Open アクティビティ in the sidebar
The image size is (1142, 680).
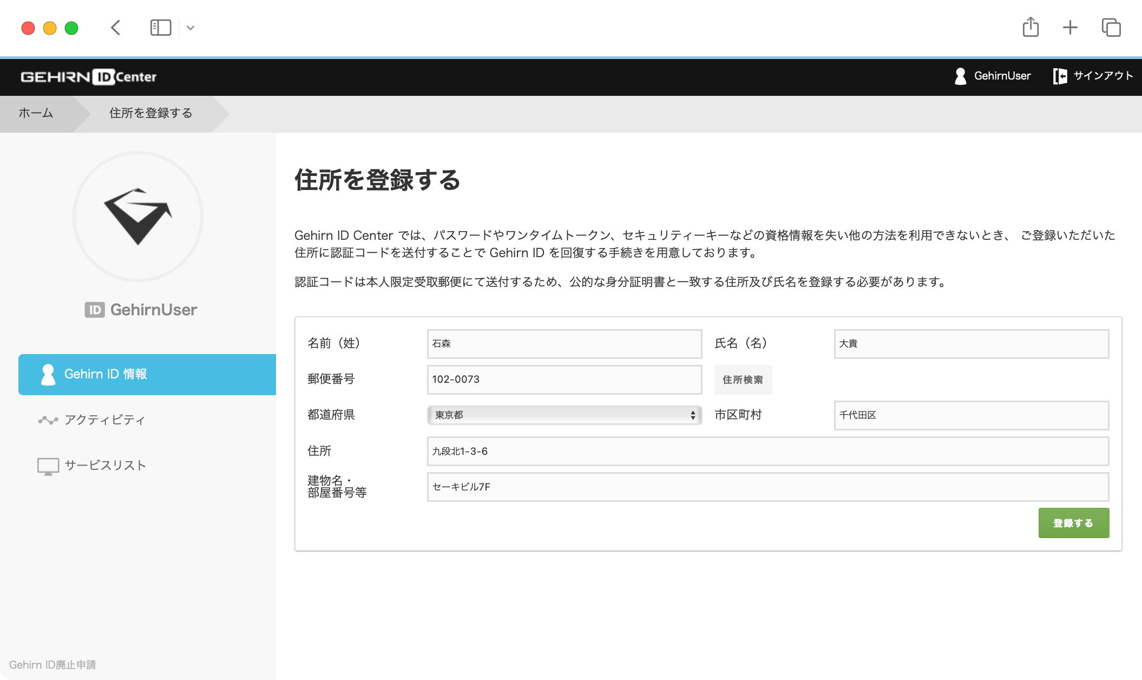[x=104, y=420]
